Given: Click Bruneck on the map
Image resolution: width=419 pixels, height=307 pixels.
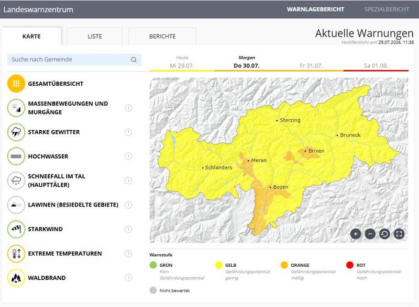Looking at the screenshot, I should 350,135.
